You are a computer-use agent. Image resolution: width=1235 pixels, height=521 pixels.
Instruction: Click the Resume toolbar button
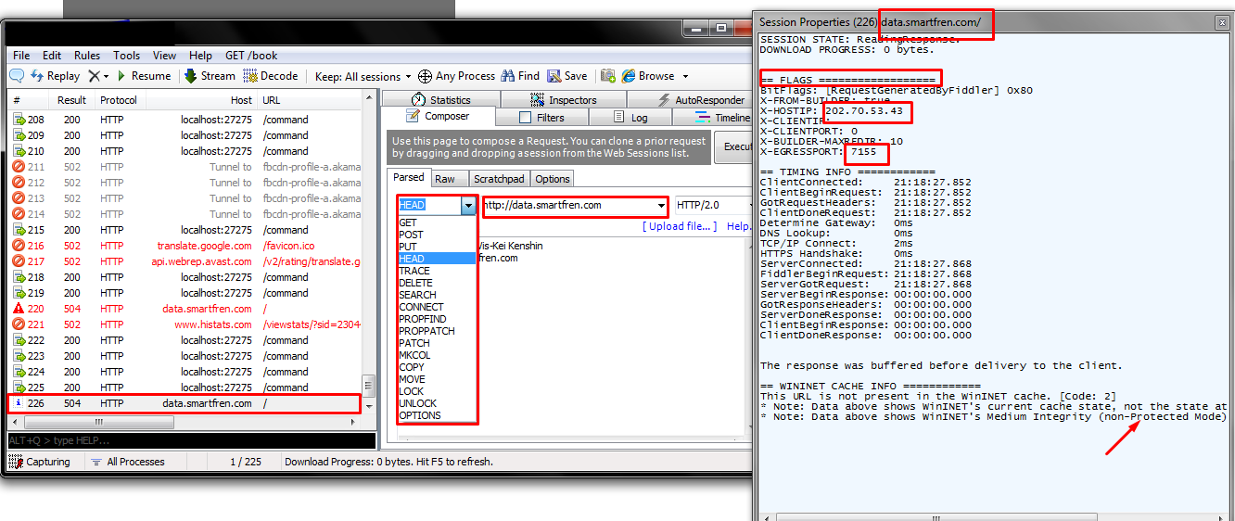pos(142,76)
